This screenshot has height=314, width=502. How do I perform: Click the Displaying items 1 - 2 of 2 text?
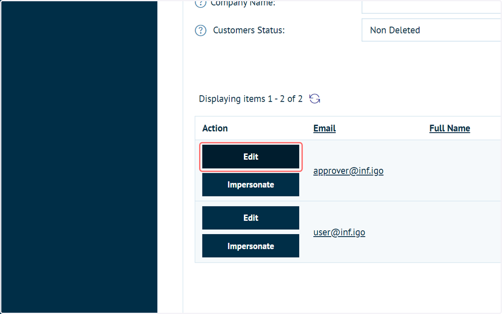pos(251,99)
